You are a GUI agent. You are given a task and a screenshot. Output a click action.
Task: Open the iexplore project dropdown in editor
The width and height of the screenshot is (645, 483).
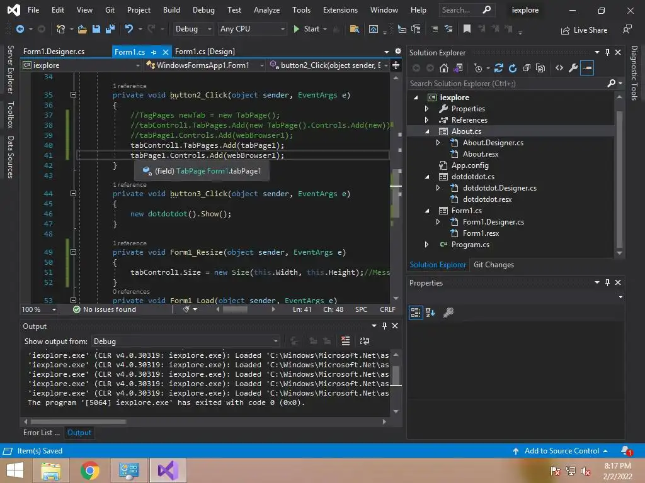click(x=81, y=65)
